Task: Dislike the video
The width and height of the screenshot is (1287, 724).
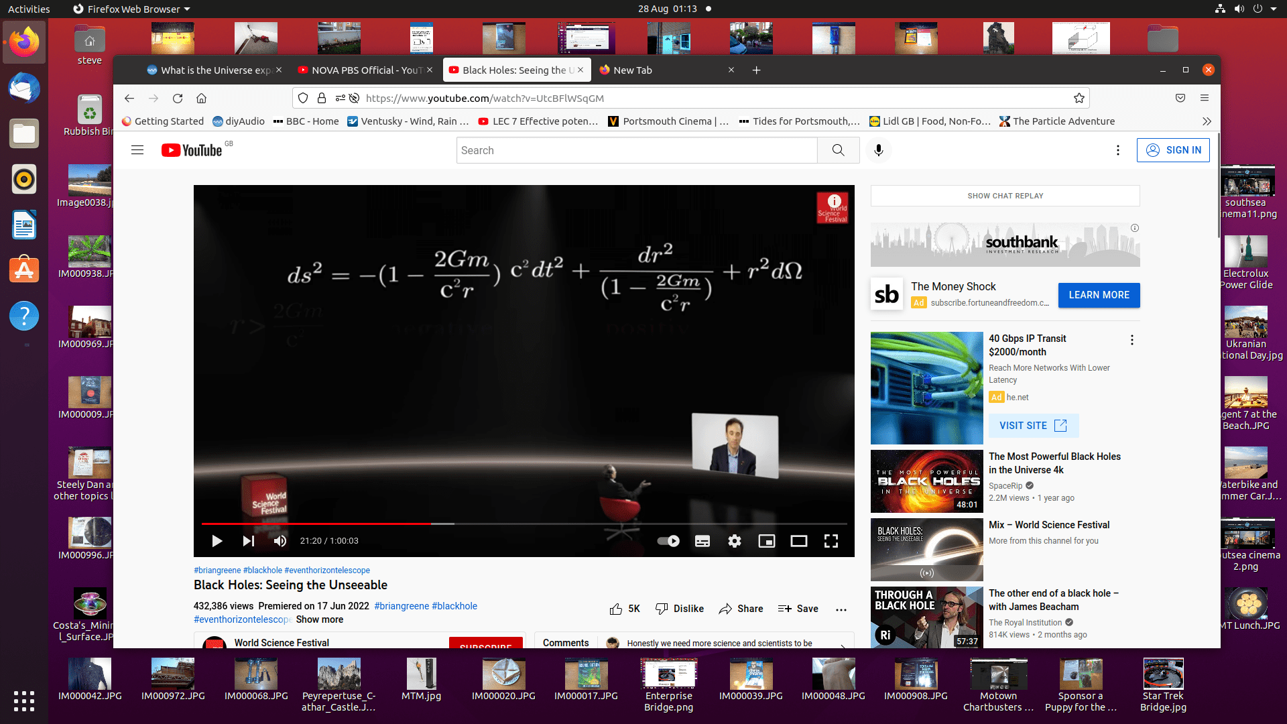Action: (679, 609)
